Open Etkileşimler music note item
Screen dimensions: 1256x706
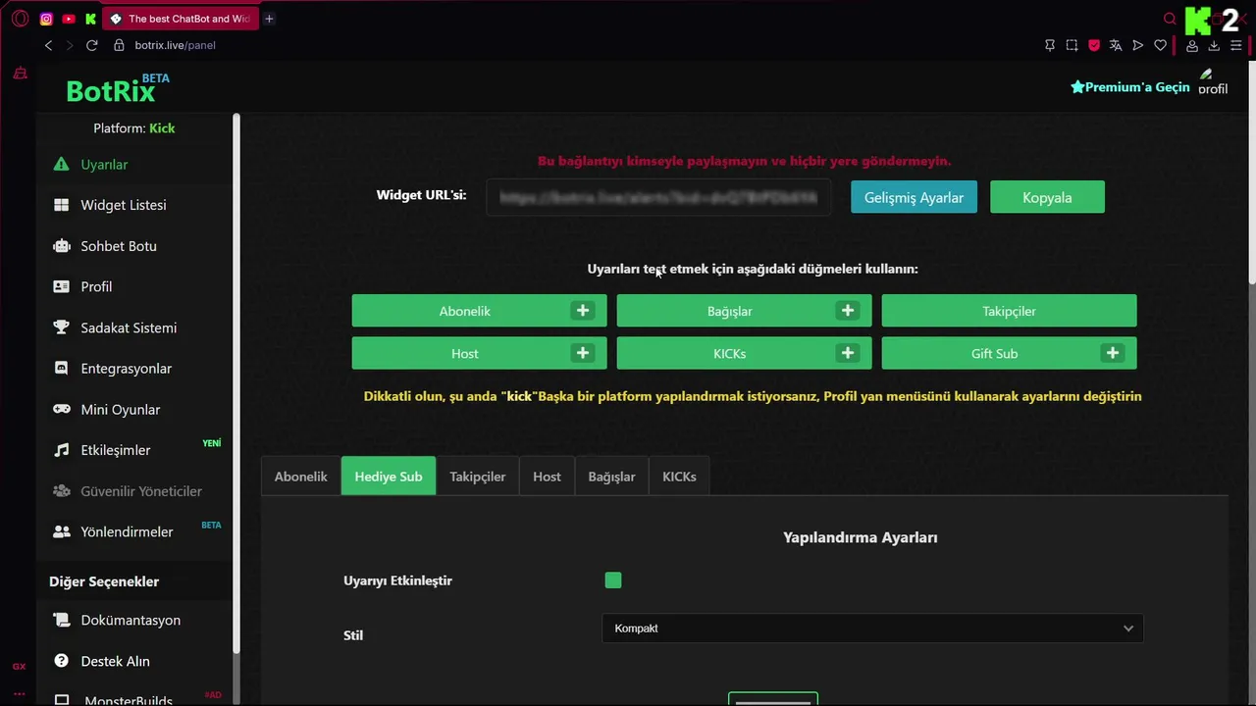[x=103, y=450]
